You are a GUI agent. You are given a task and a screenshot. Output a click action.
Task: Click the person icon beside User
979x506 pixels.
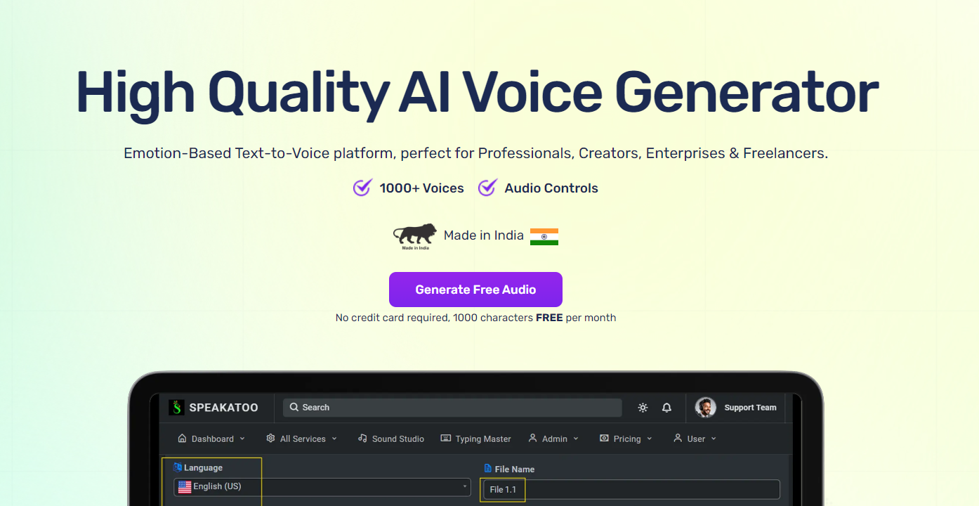point(678,438)
